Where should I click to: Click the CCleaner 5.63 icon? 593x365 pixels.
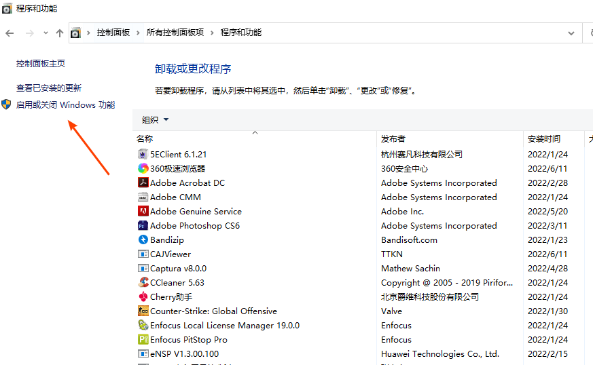(x=143, y=282)
